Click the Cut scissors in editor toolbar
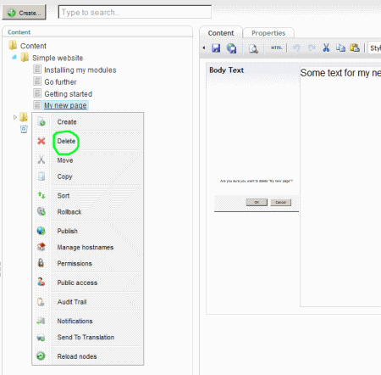 coord(326,48)
